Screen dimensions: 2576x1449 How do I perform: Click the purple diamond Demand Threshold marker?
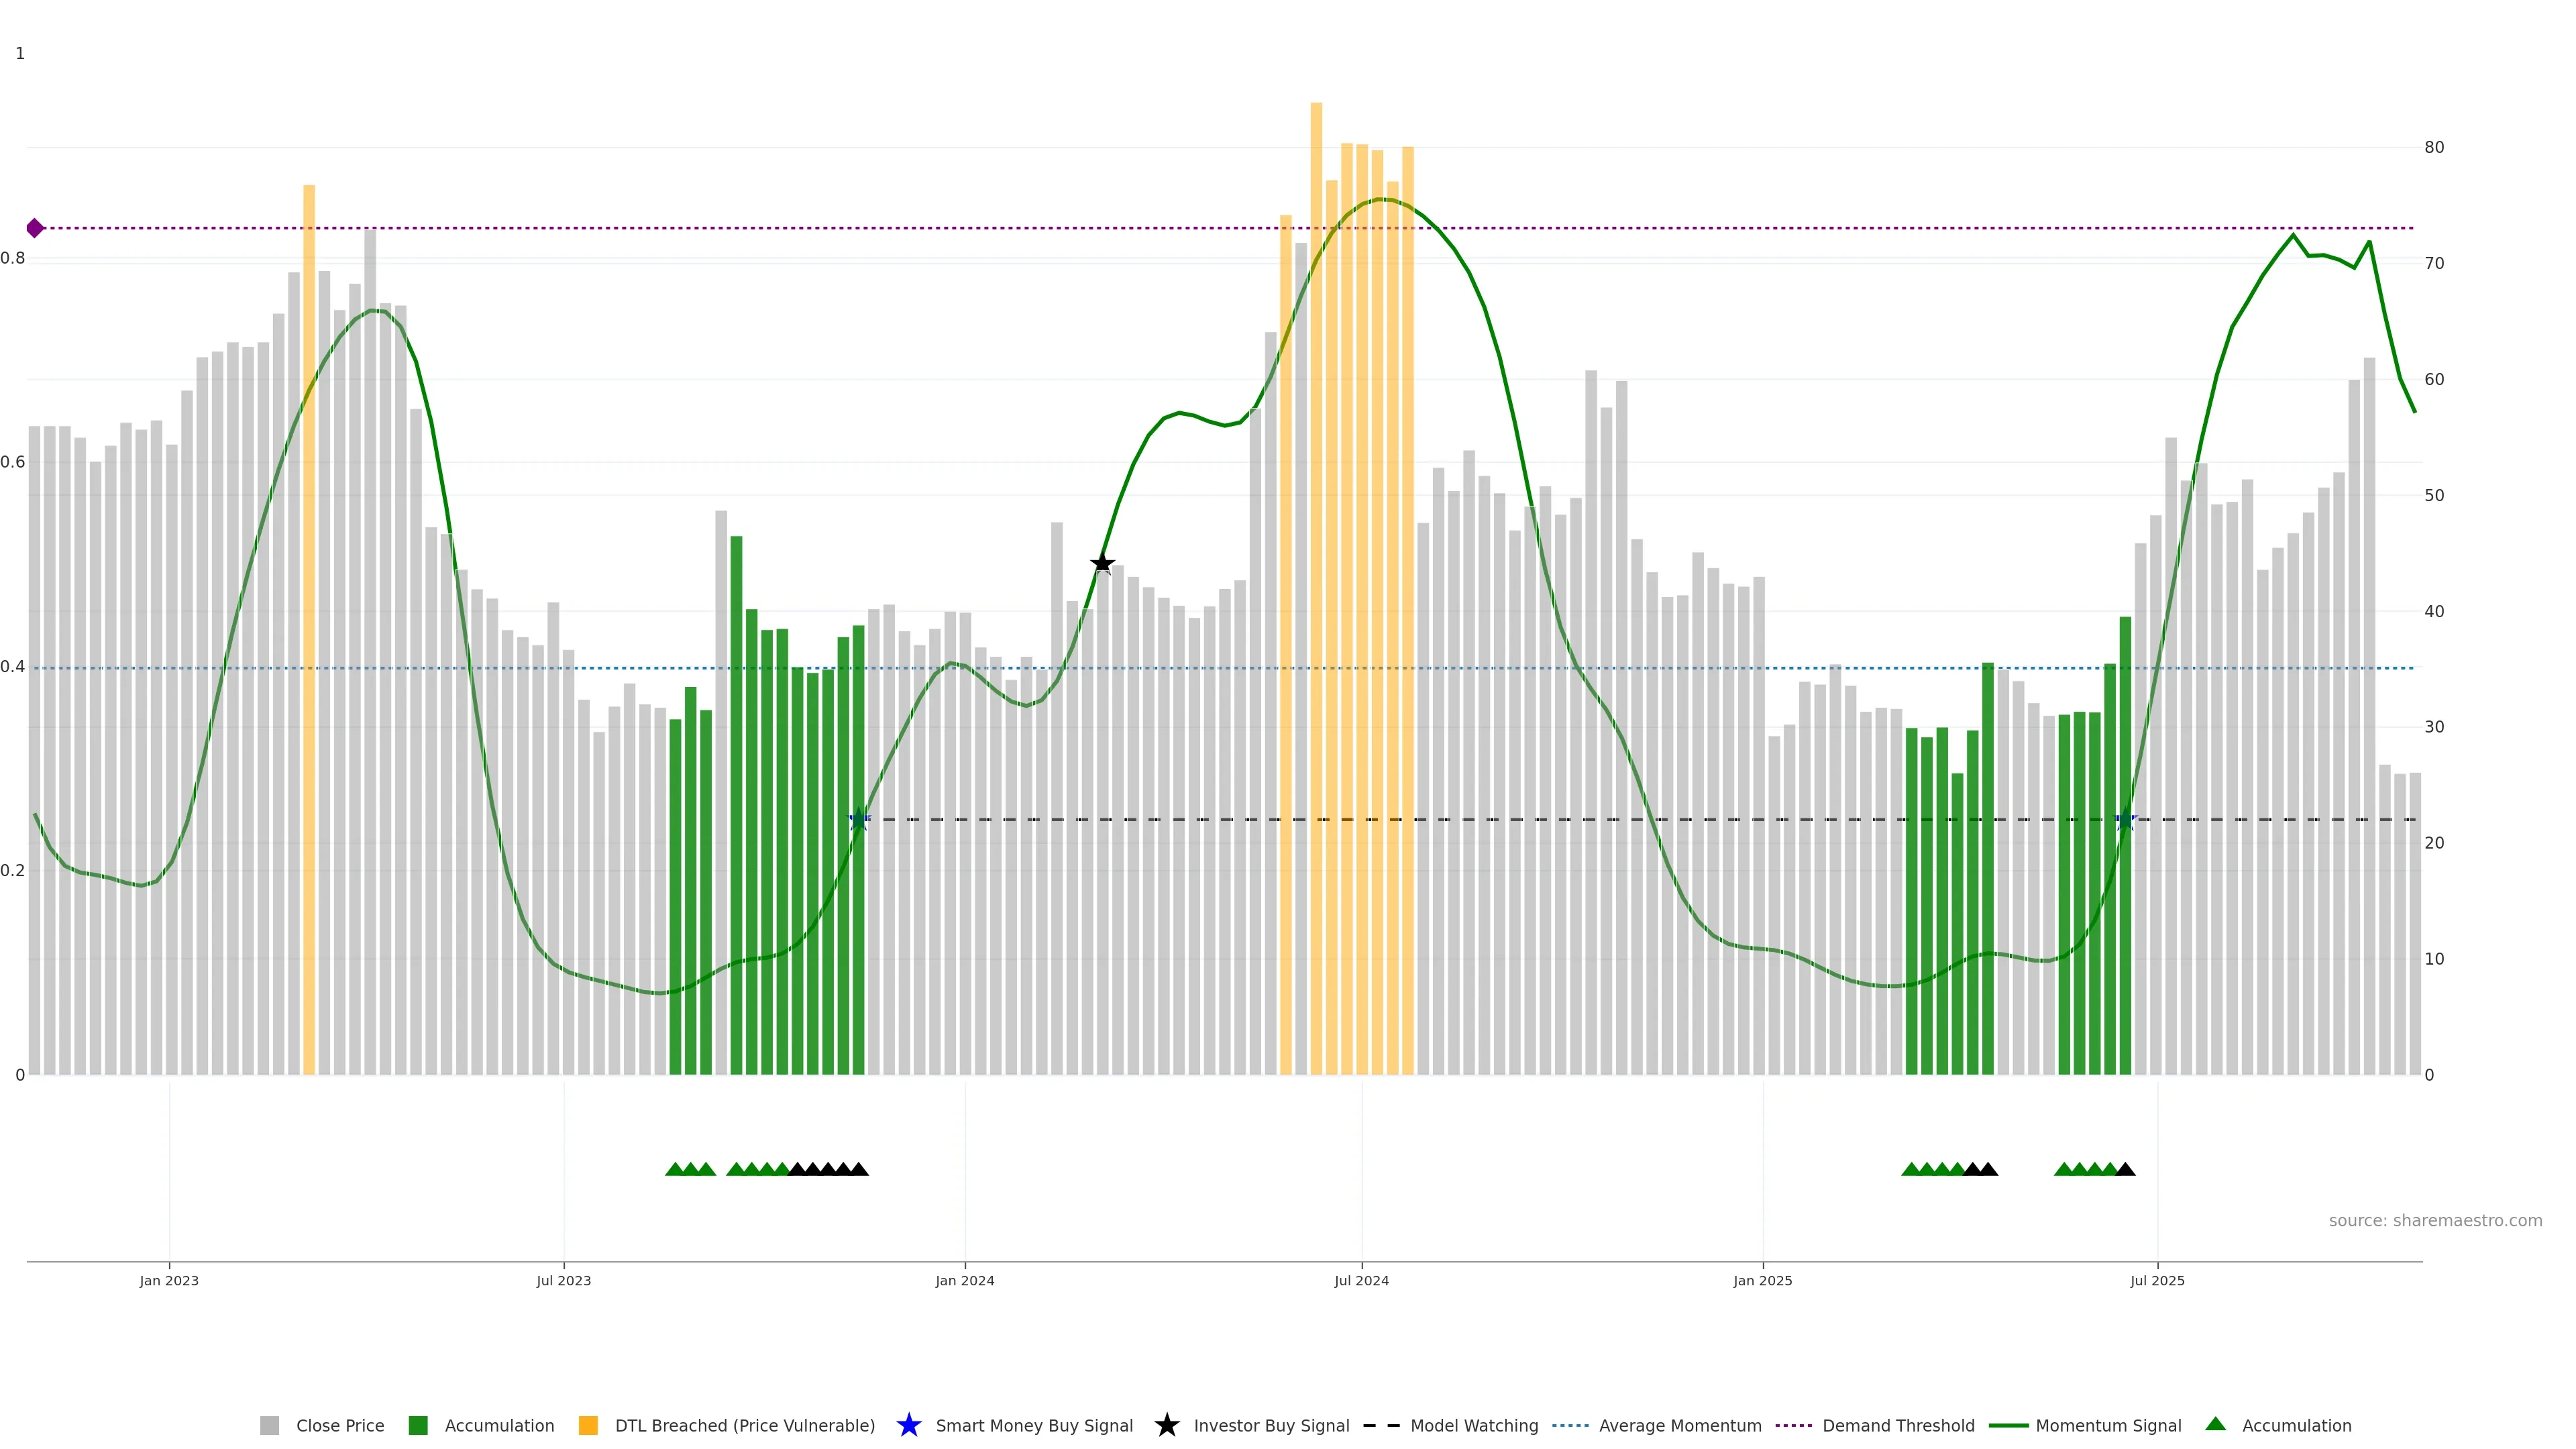tap(35, 228)
